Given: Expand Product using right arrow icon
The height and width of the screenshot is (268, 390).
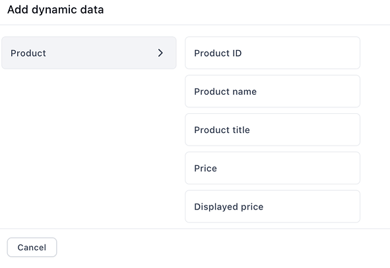Looking at the screenshot, I should click(x=160, y=53).
